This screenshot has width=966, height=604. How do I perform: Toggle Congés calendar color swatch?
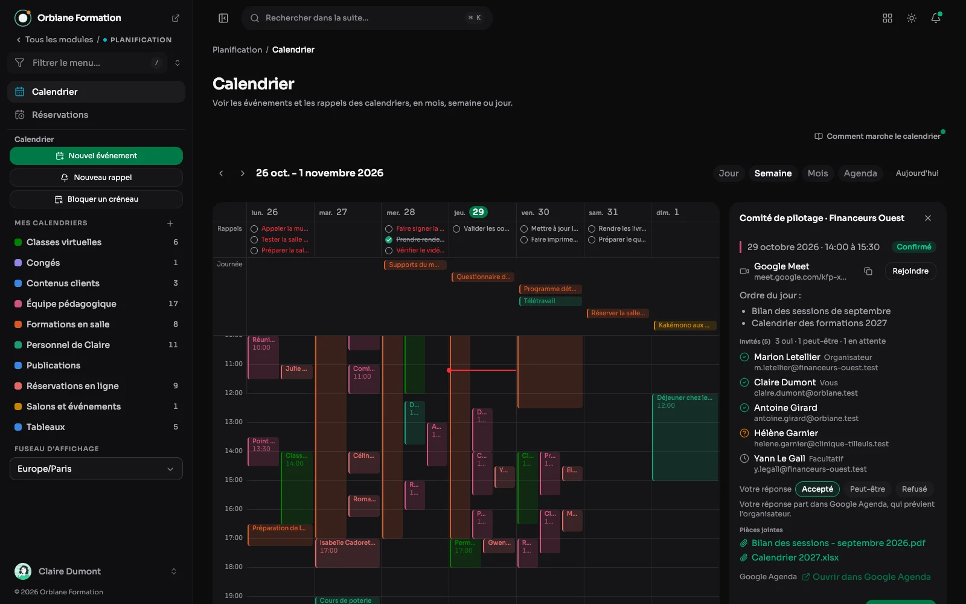point(18,263)
